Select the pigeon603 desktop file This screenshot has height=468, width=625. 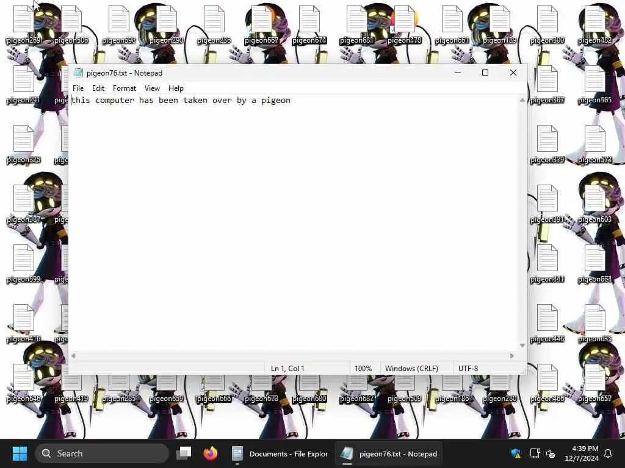[594, 204]
